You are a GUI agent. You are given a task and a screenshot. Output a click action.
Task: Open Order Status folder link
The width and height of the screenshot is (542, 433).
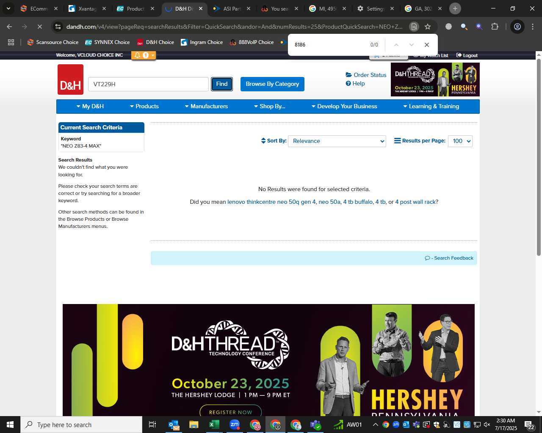pyautogui.click(x=366, y=75)
